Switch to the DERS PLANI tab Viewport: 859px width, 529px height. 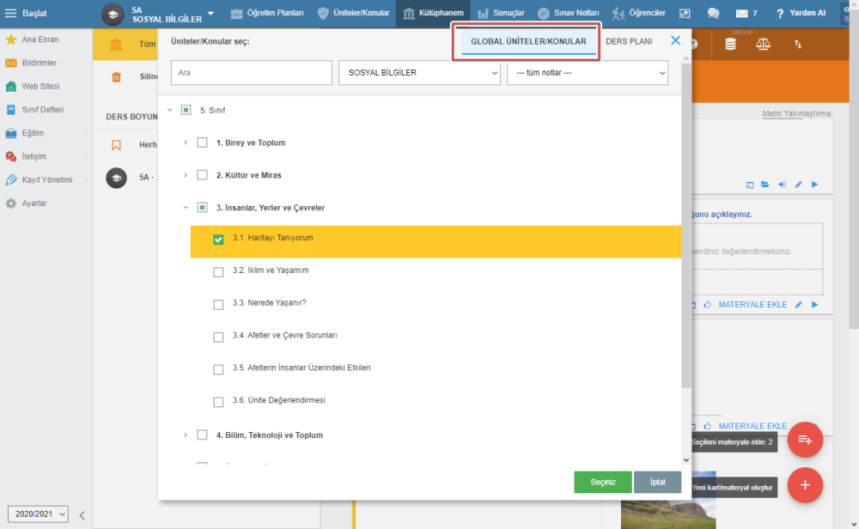pyautogui.click(x=629, y=41)
